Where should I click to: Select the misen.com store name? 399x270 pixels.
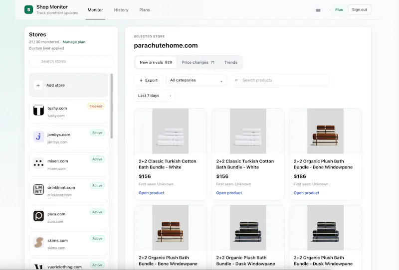pyautogui.click(x=58, y=161)
